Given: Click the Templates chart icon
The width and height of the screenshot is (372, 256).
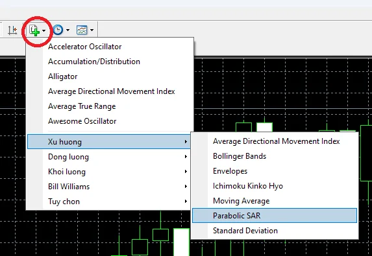Looking at the screenshot, I should coord(82,30).
